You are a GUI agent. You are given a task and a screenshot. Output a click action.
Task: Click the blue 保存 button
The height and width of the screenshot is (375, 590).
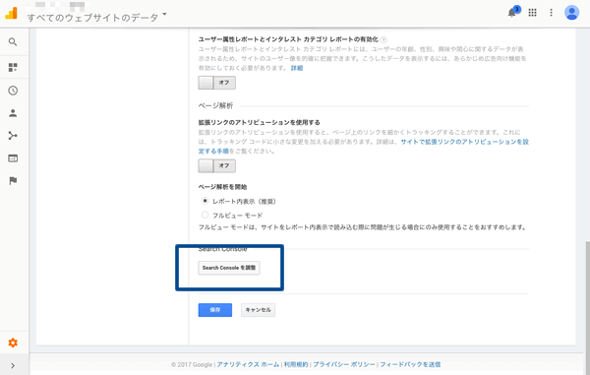[215, 310]
